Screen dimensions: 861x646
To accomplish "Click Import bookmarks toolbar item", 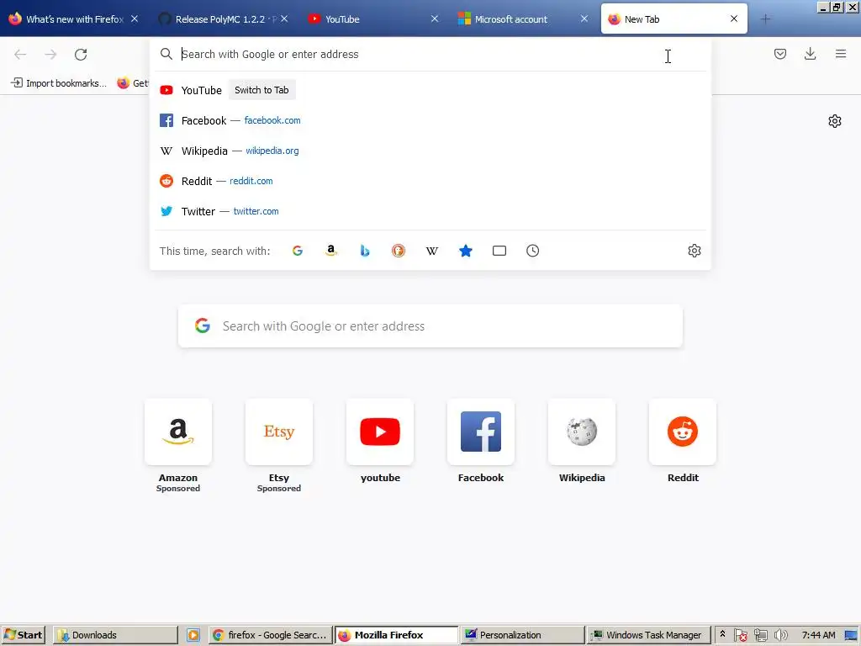I will [x=59, y=83].
